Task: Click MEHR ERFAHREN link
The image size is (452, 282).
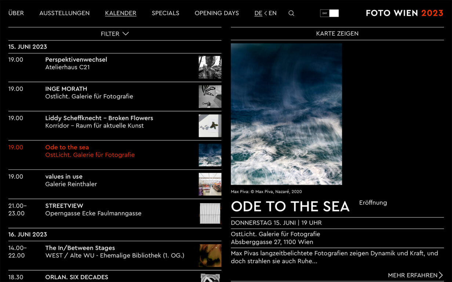Action: [x=416, y=275]
